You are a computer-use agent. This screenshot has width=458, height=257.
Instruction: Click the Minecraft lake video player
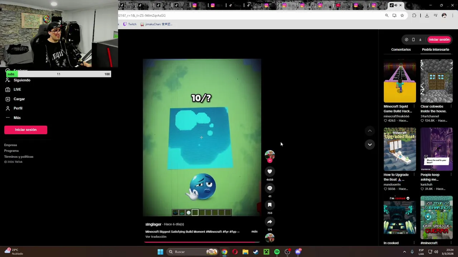[x=202, y=137]
